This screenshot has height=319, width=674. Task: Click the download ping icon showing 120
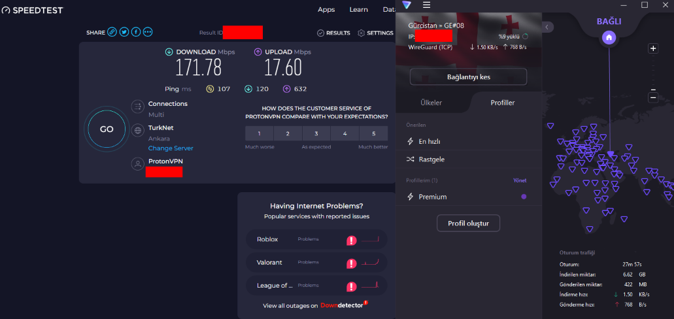248,89
